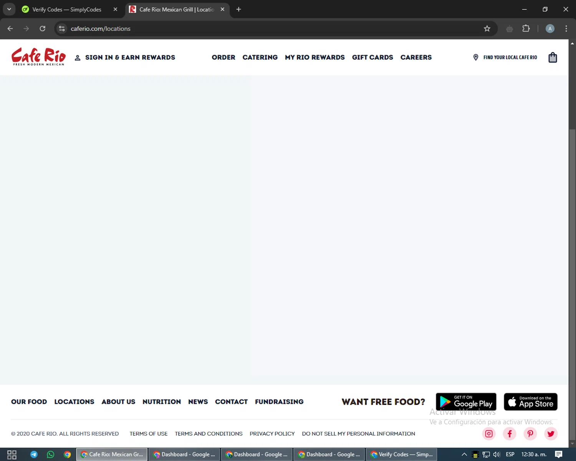Open Cafe Rio's Instagram page

tap(489, 434)
